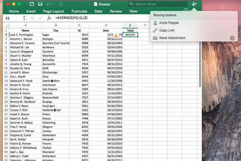The image size is (241, 161).
Task: Select column C header
Action: [79, 25]
